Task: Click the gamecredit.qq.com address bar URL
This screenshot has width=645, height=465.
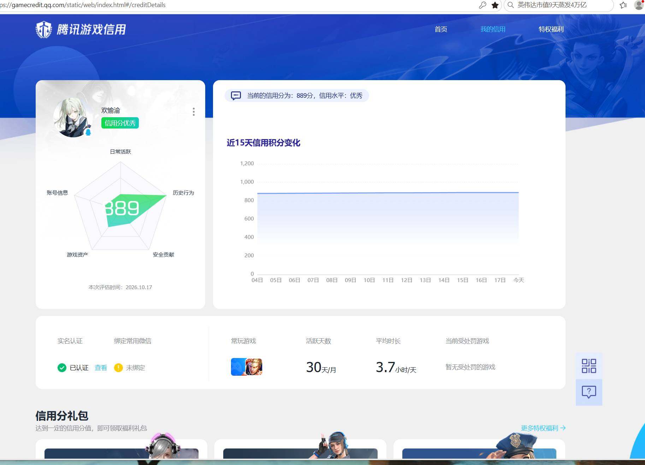Action: (x=83, y=5)
